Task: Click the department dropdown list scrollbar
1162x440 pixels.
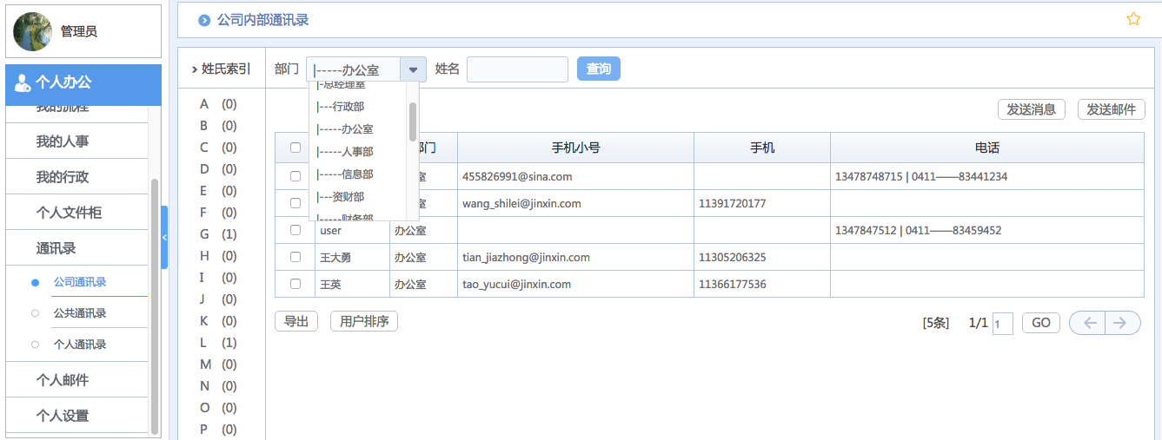Action: click(x=413, y=121)
